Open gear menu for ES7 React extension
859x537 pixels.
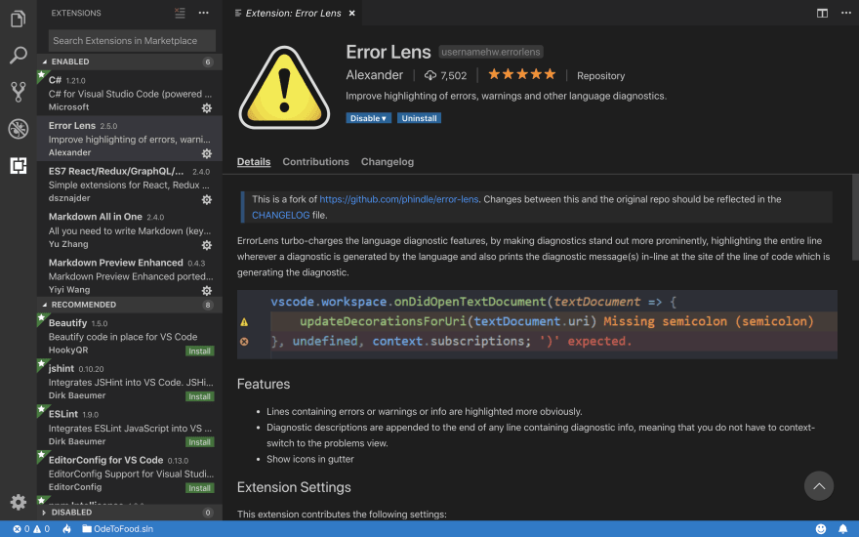(207, 199)
